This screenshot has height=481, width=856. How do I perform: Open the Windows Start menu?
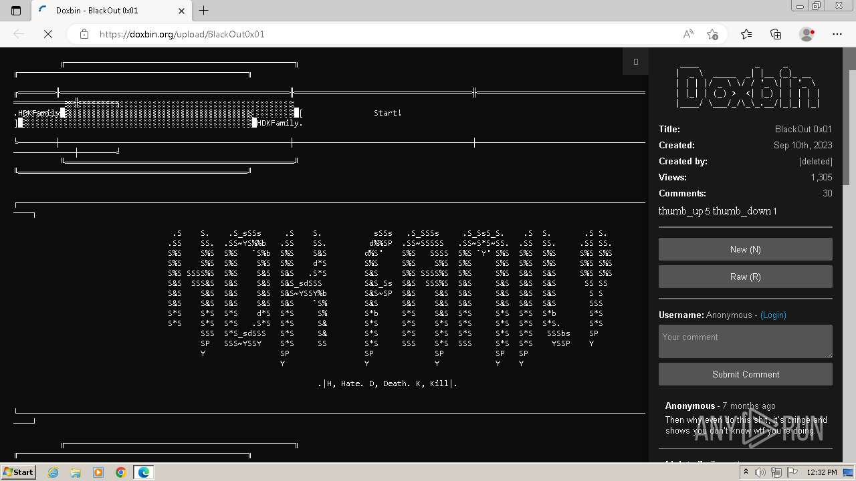pos(18,472)
